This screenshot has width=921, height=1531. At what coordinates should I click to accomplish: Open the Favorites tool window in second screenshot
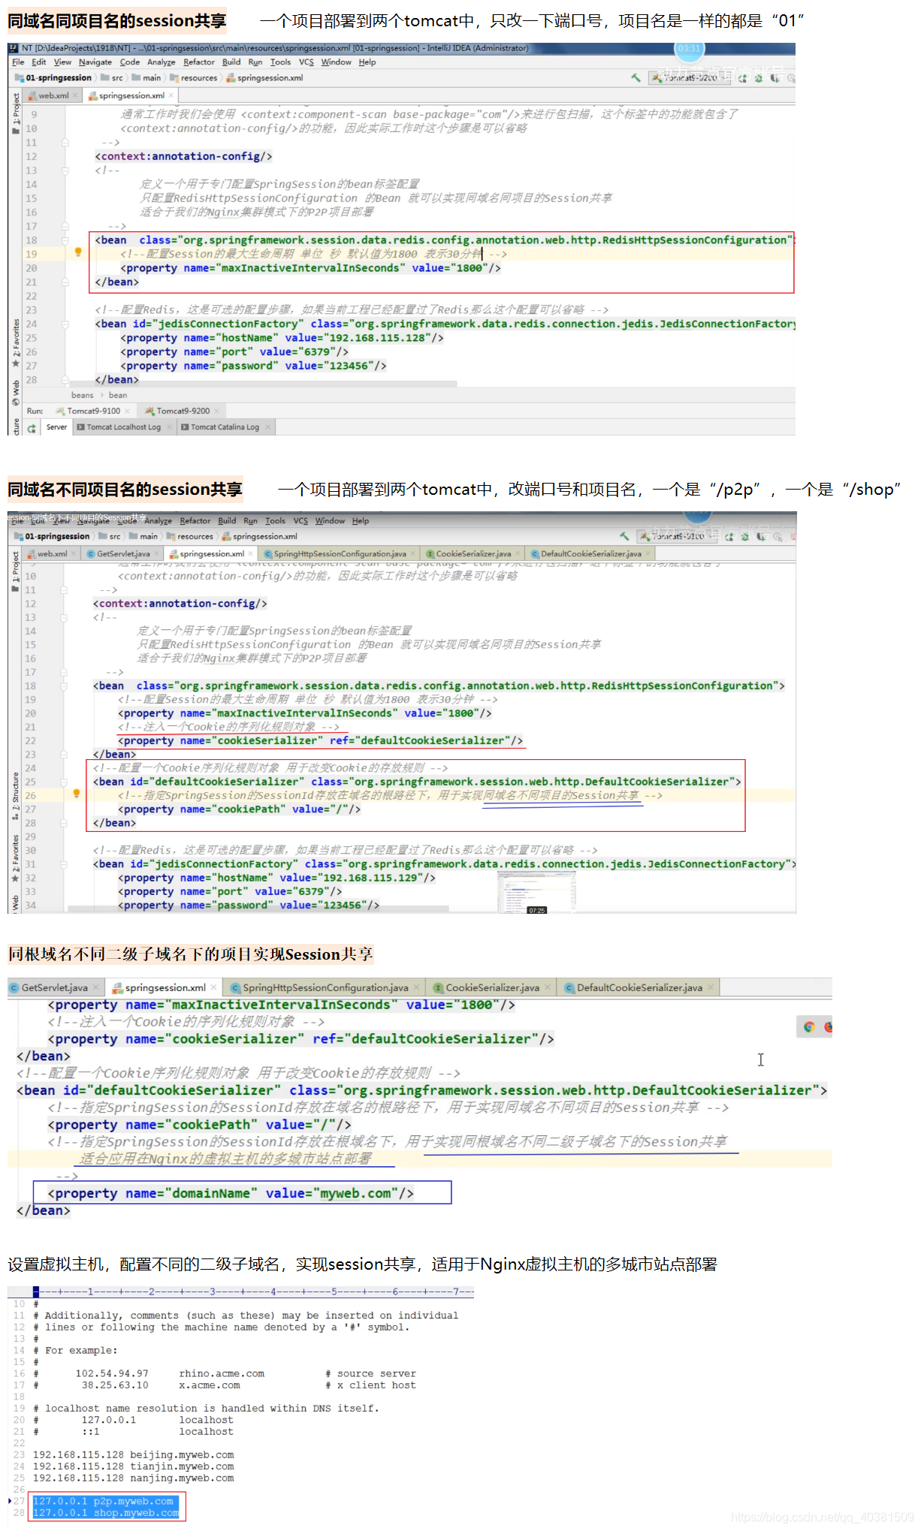click(15, 859)
